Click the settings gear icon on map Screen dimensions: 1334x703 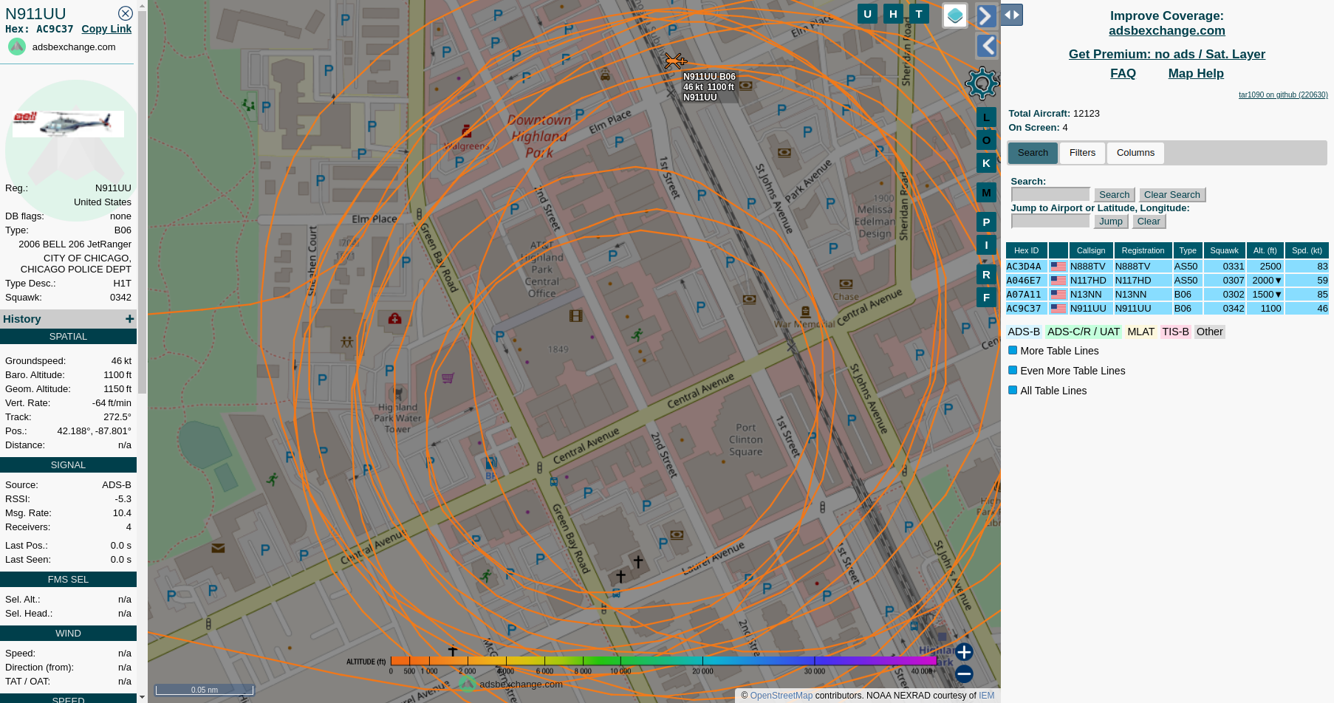982,83
